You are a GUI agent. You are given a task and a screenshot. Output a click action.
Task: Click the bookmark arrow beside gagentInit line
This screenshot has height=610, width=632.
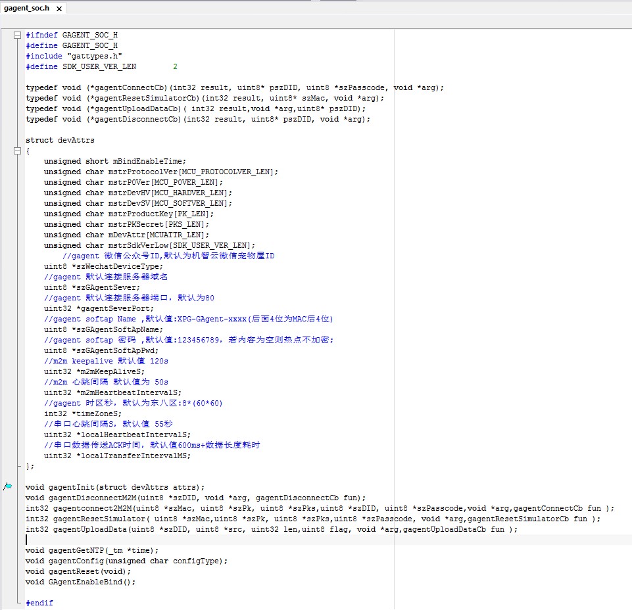[7, 487]
